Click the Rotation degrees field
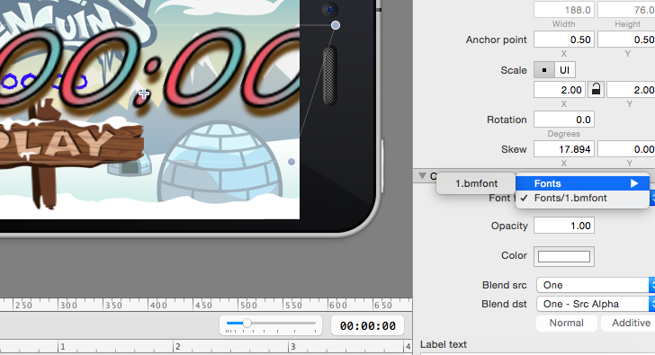 564,120
